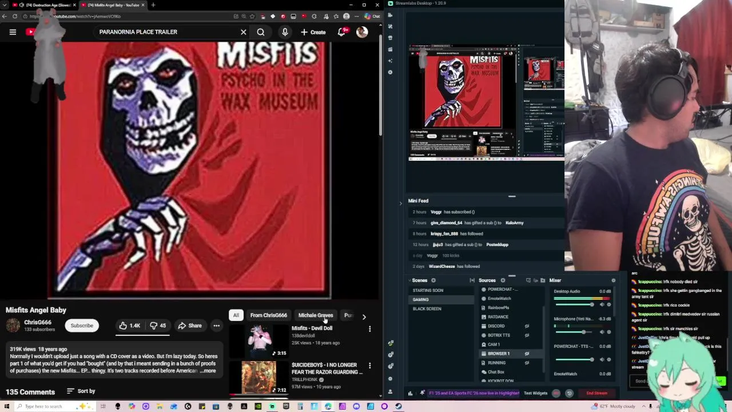Click the replay buffer icon near End Stream
Viewport: 732px width, 412px height.
click(569, 393)
